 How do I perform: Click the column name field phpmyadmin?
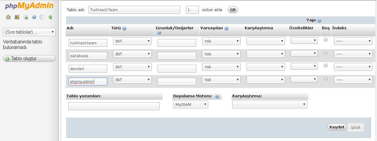coord(88,81)
